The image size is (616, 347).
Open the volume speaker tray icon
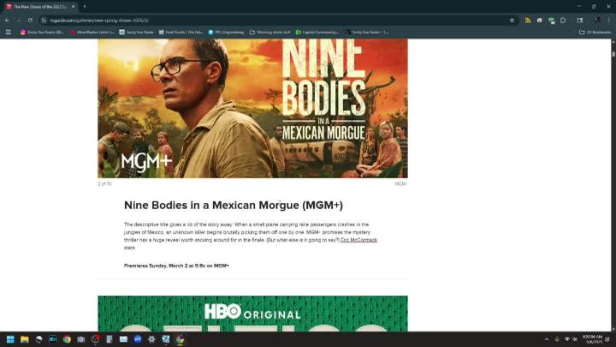coord(575,339)
